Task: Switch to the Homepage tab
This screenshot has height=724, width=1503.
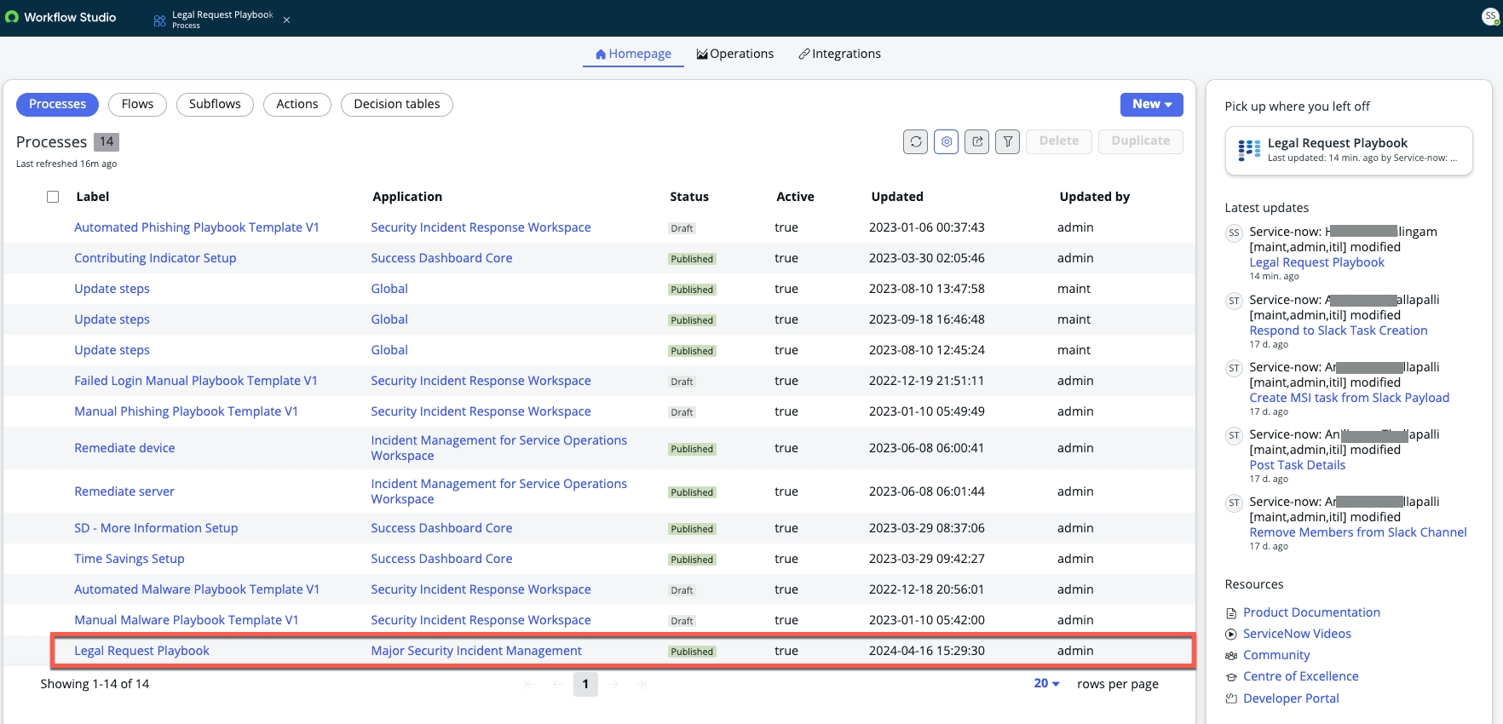Action: tap(633, 54)
